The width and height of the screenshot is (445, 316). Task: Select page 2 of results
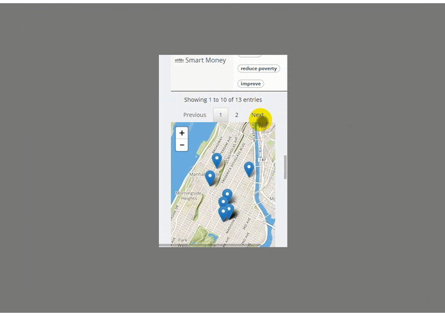tap(237, 115)
